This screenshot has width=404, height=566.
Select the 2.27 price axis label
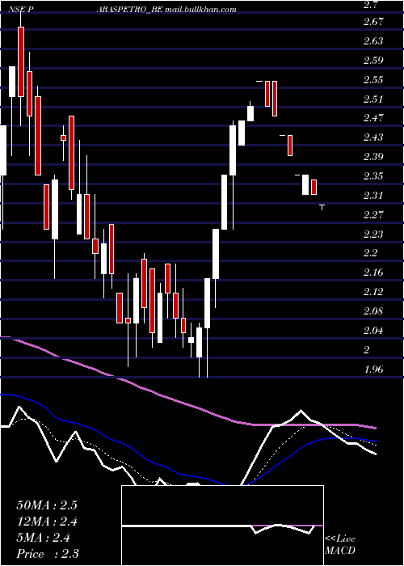pos(373,215)
